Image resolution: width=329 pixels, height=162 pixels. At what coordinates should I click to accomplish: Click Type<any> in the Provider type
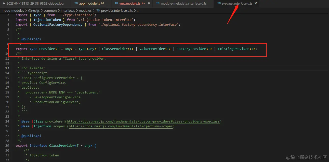(x=87, y=49)
